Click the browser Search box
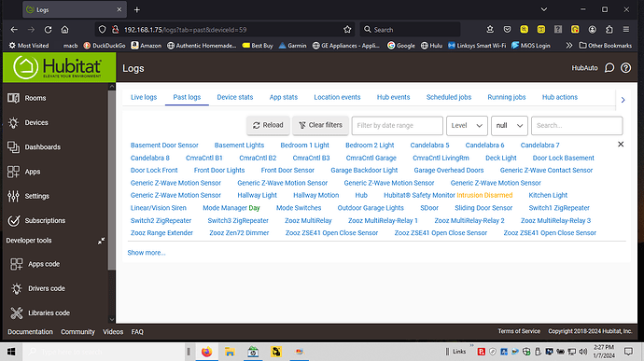 point(411,30)
